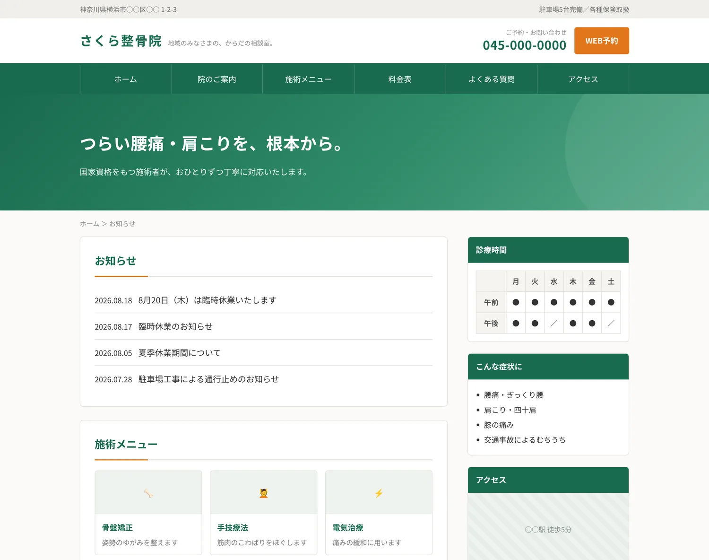
Task: Click 交通事故によるむちうち in symptom list
Action: point(525,440)
